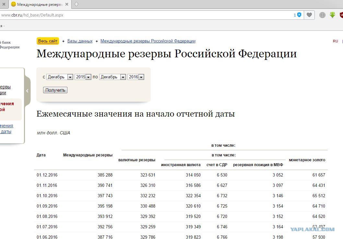Select the value 385 288 in reserves column
The image size is (343, 239).
(x=105, y=175)
